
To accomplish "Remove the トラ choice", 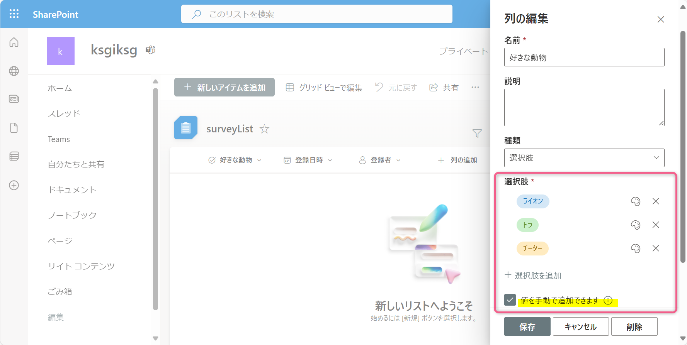I will pyautogui.click(x=656, y=225).
